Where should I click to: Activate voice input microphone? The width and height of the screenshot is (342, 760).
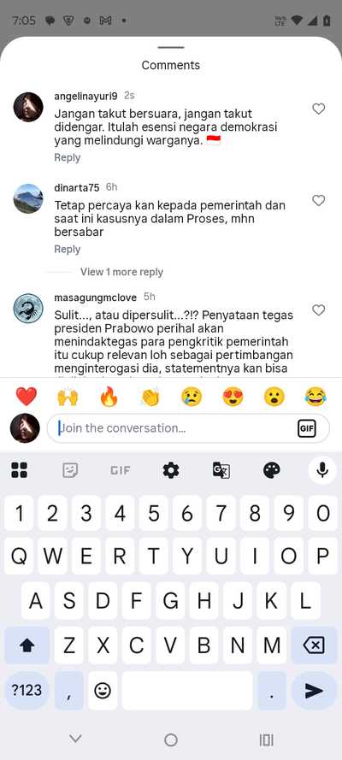pos(322,470)
